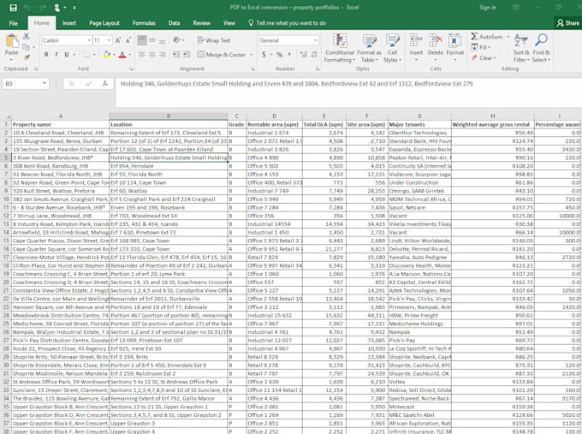Screen dimensions: 582x434
Task: Click the Orientation text angle icon
Action: pos(176,40)
